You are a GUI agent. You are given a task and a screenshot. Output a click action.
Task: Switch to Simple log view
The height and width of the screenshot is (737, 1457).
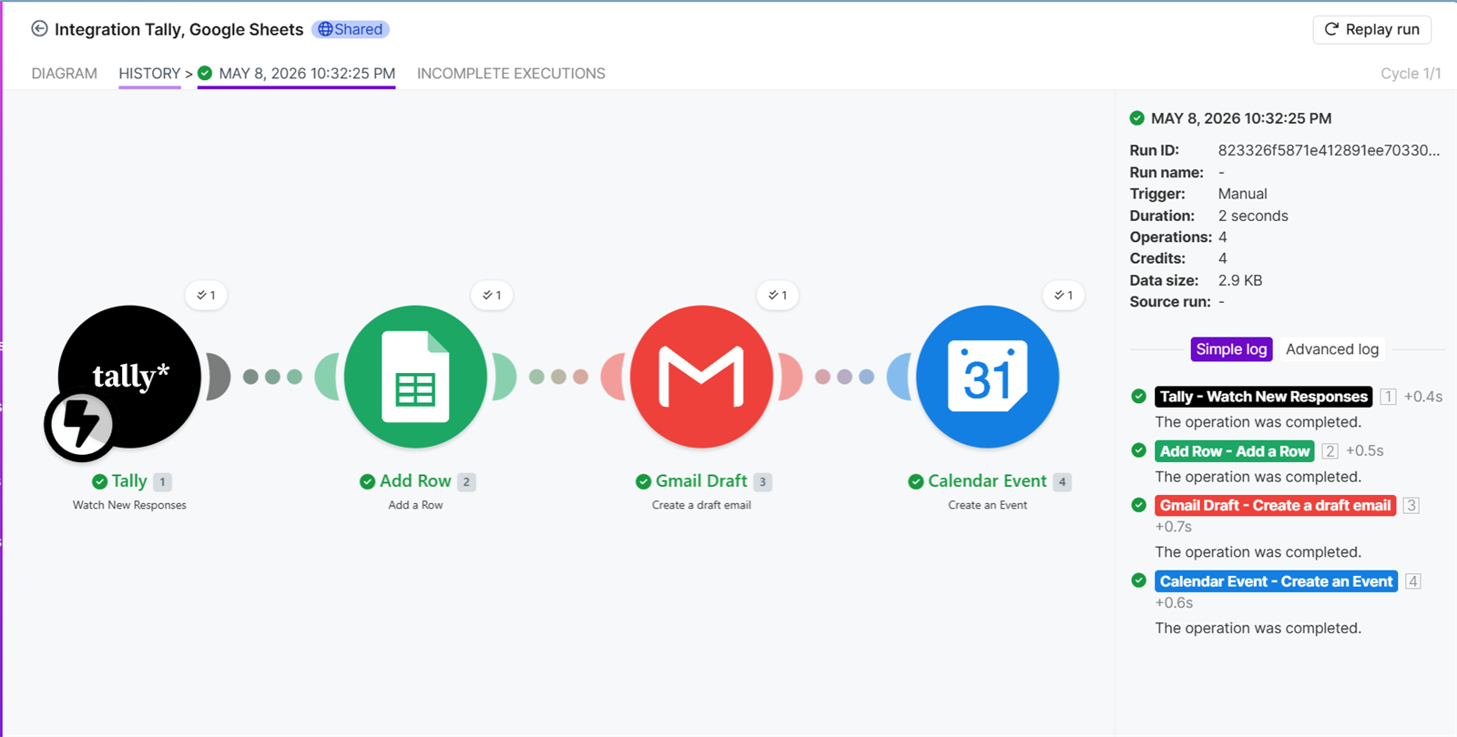coord(1231,349)
